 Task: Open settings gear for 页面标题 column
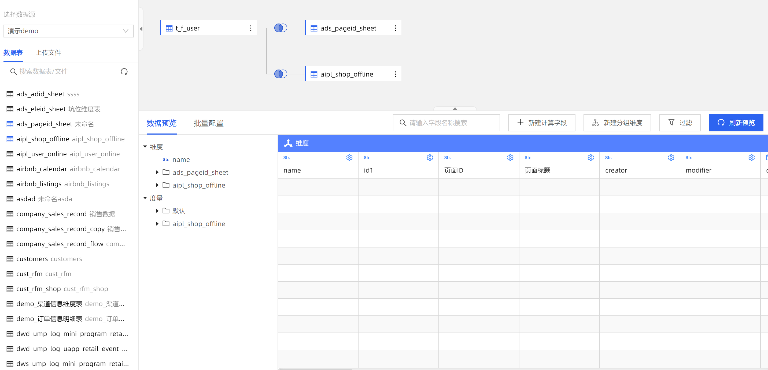click(590, 157)
